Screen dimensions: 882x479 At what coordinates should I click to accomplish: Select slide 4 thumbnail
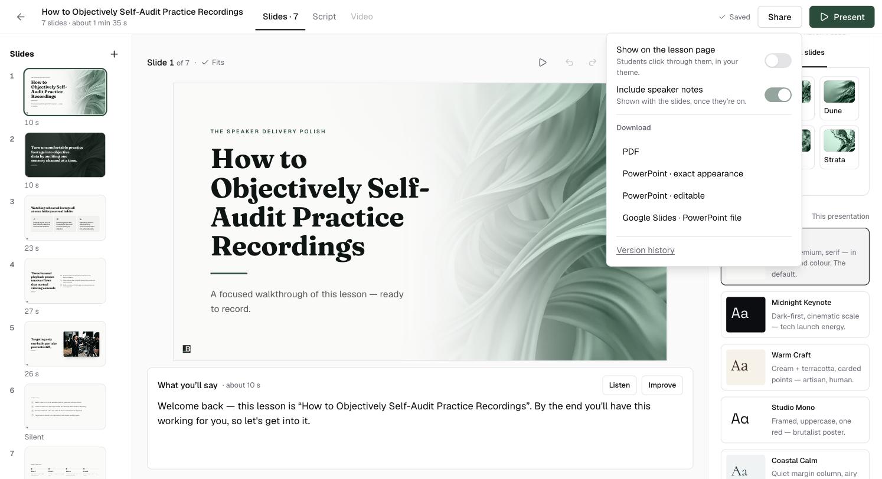click(x=65, y=281)
